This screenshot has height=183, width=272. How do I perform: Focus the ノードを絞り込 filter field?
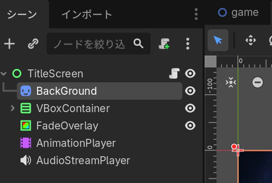point(99,44)
